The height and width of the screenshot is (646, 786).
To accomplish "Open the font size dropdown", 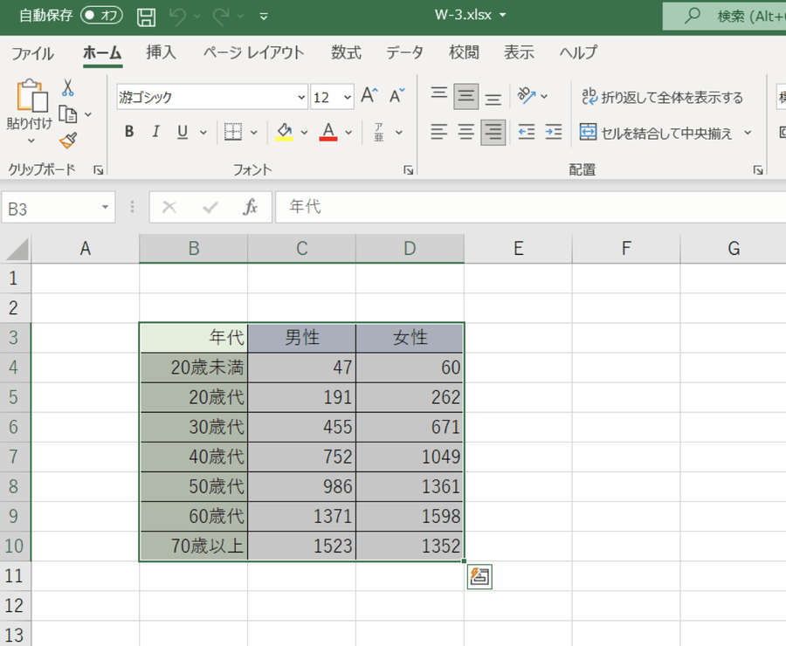I will (x=347, y=97).
